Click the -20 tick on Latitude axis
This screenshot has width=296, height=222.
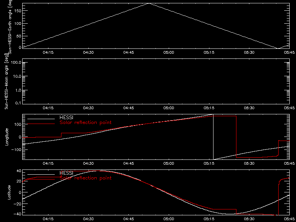point(17,203)
